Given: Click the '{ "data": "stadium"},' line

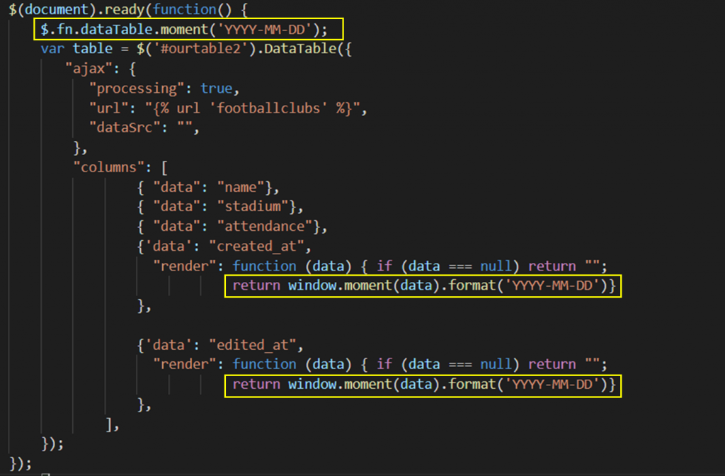Looking at the screenshot, I should pyautogui.click(x=220, y=207).
